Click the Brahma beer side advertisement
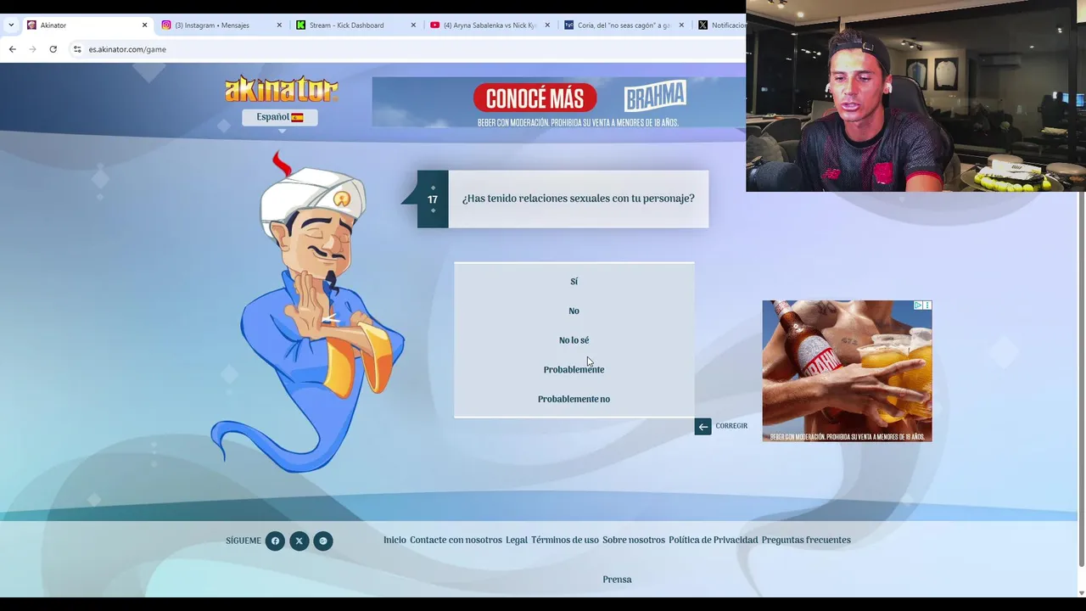This screenshot has width=1086, height=611. (847, 371)
